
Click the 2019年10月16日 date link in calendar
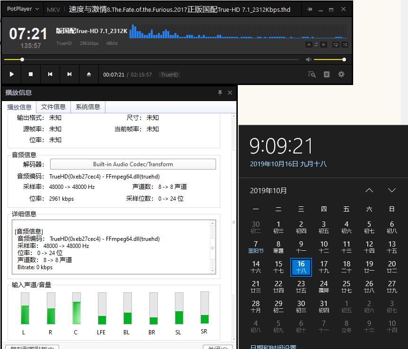(288, 164)
